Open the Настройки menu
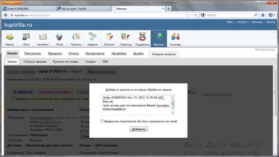The height and width of the screenshot is (157, 279). [119, 53]
